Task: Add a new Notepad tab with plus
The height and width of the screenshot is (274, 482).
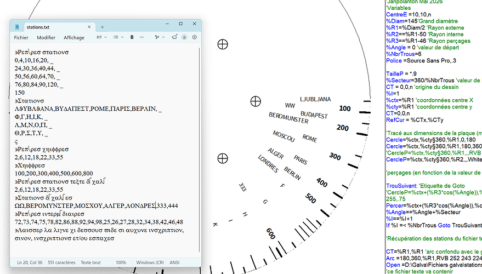Action: click(103, 27)
